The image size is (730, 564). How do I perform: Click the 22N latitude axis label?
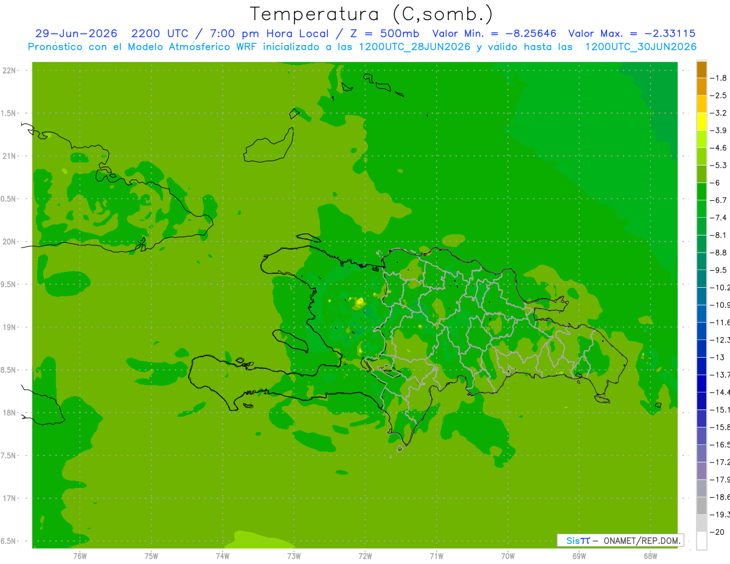(9, 71)
